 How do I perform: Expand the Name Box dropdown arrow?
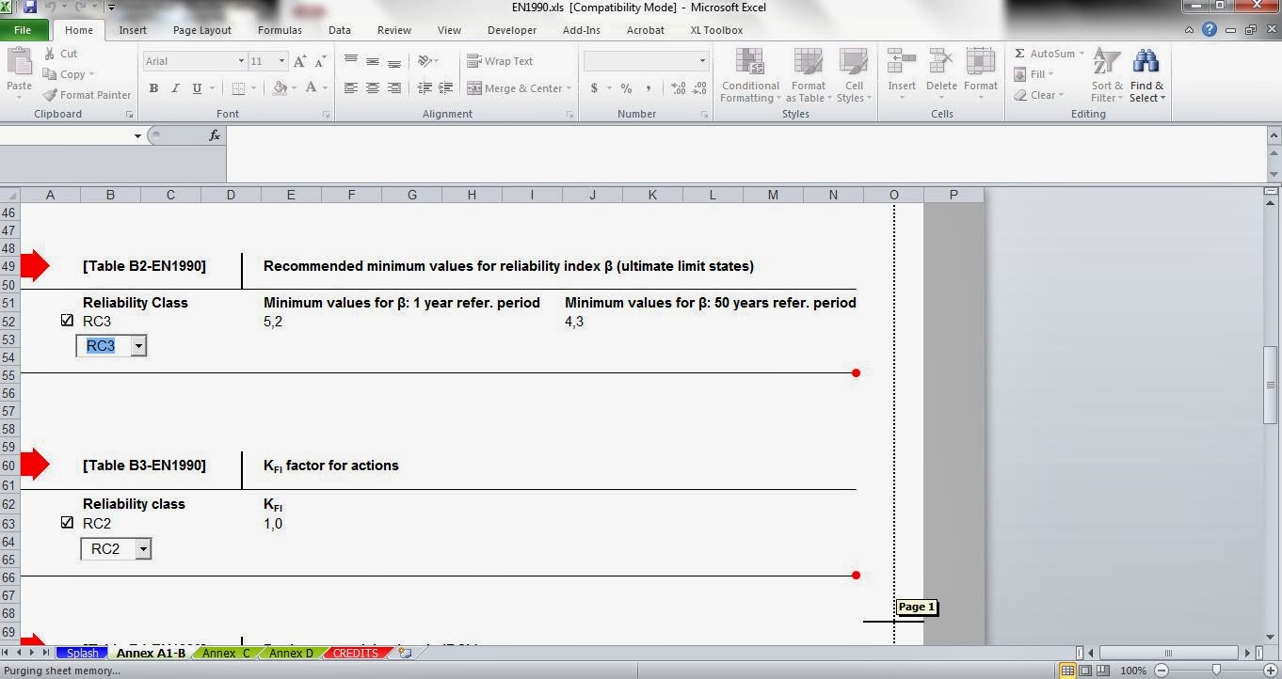(x=137, y=135)
